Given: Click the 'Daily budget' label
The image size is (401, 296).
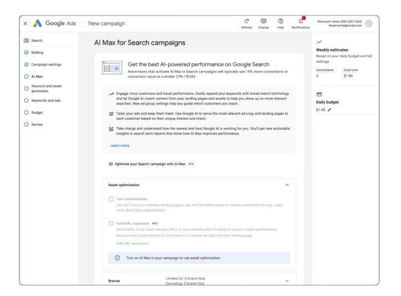Looking at the screenshot, I should [327, 102].
